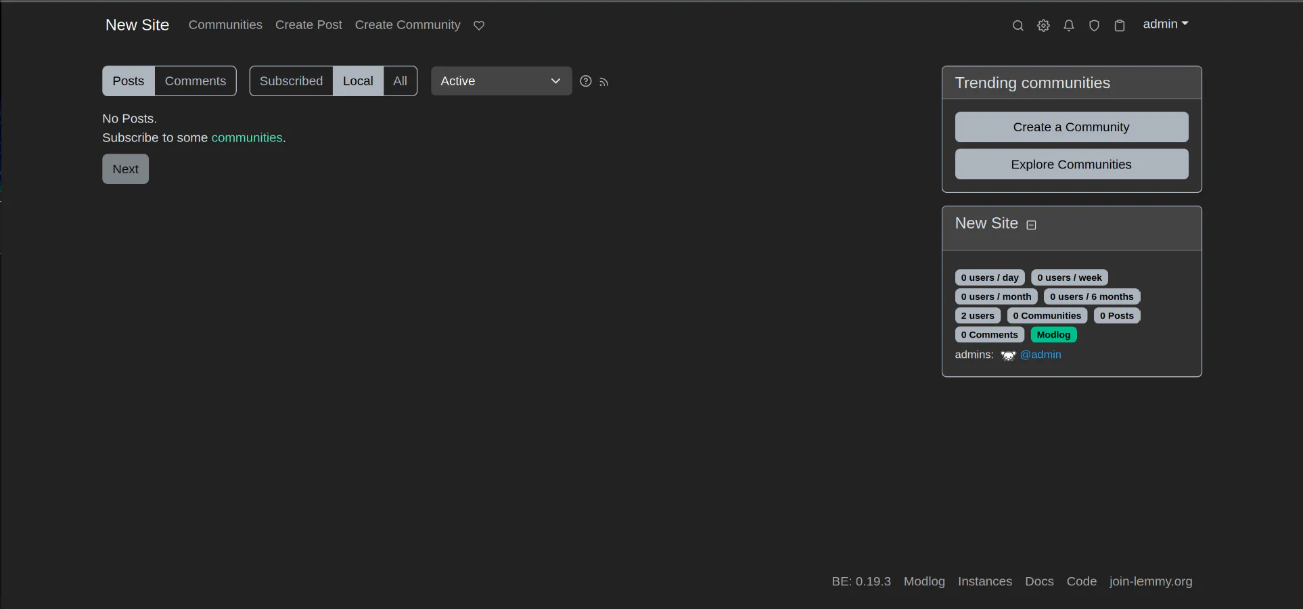Open the Modlog from the footer
The image size is (1303, 609).
pos(924,581)
